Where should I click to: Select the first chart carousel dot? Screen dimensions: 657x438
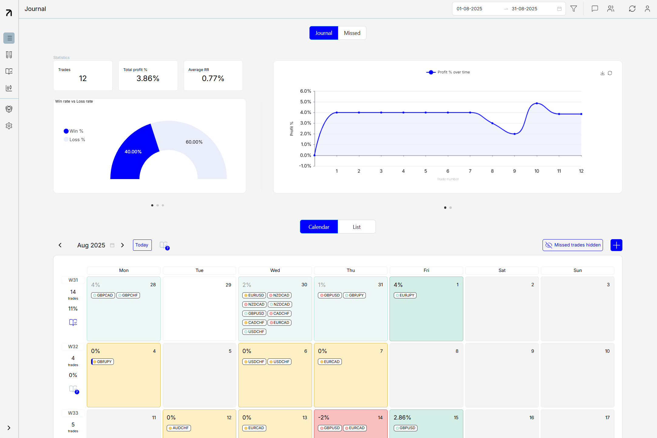(445, 208)
